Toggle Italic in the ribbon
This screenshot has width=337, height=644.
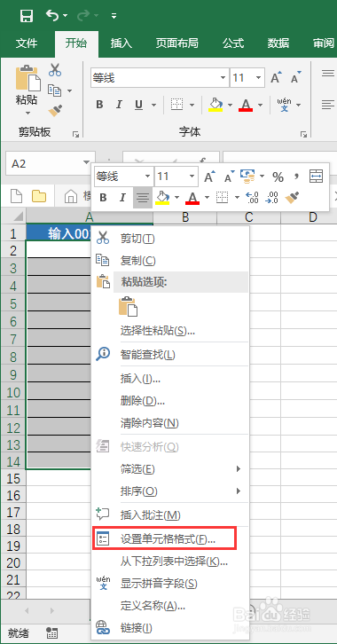(119, 105)
